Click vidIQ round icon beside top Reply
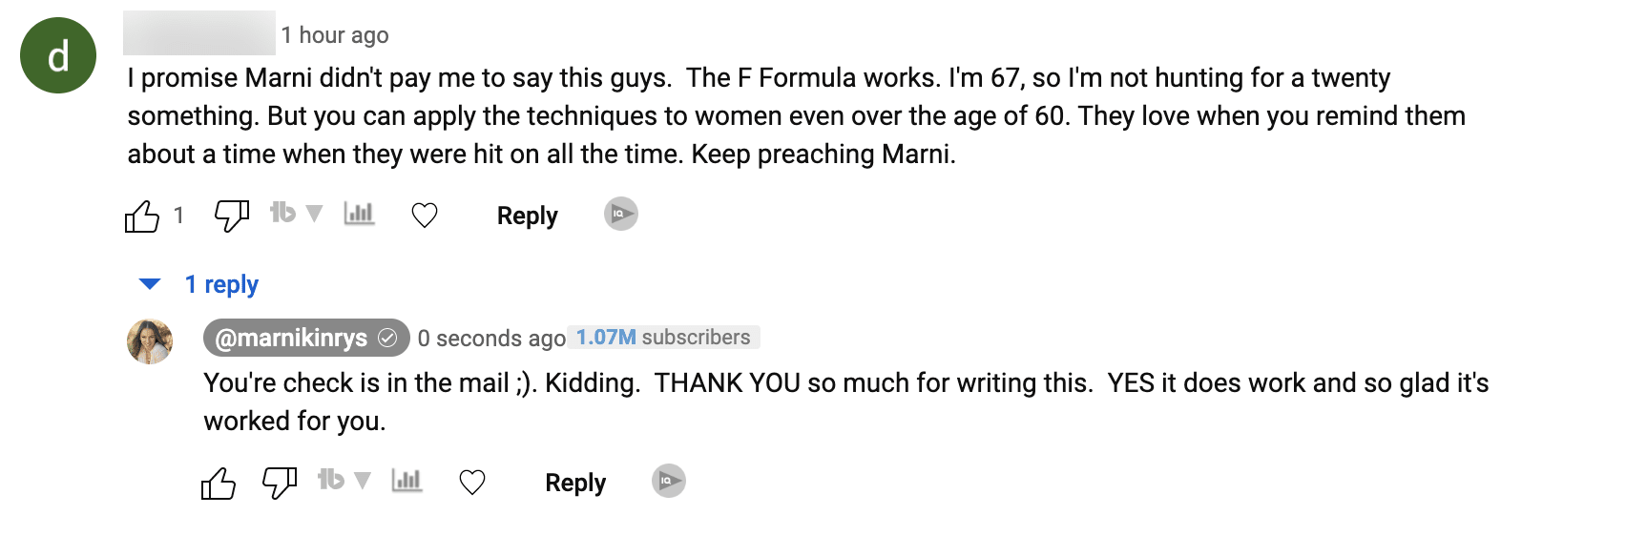1626x536 pixels. tap(620, 214)
